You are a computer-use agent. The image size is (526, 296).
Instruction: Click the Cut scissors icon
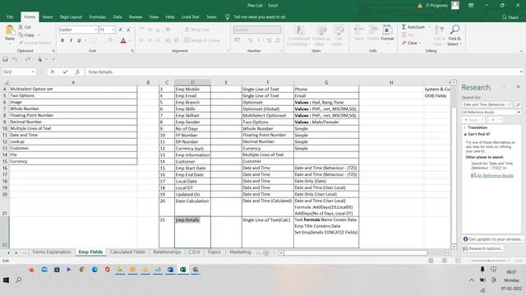tap(21, 27)
